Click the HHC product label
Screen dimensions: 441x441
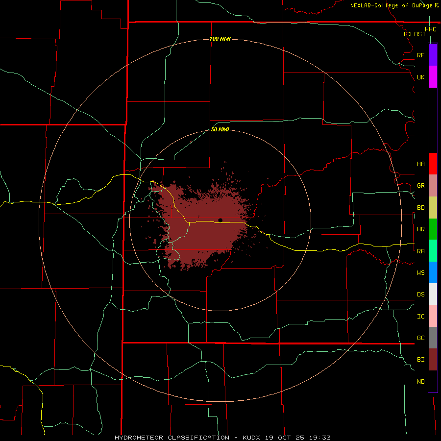click(x=430, y=29)
